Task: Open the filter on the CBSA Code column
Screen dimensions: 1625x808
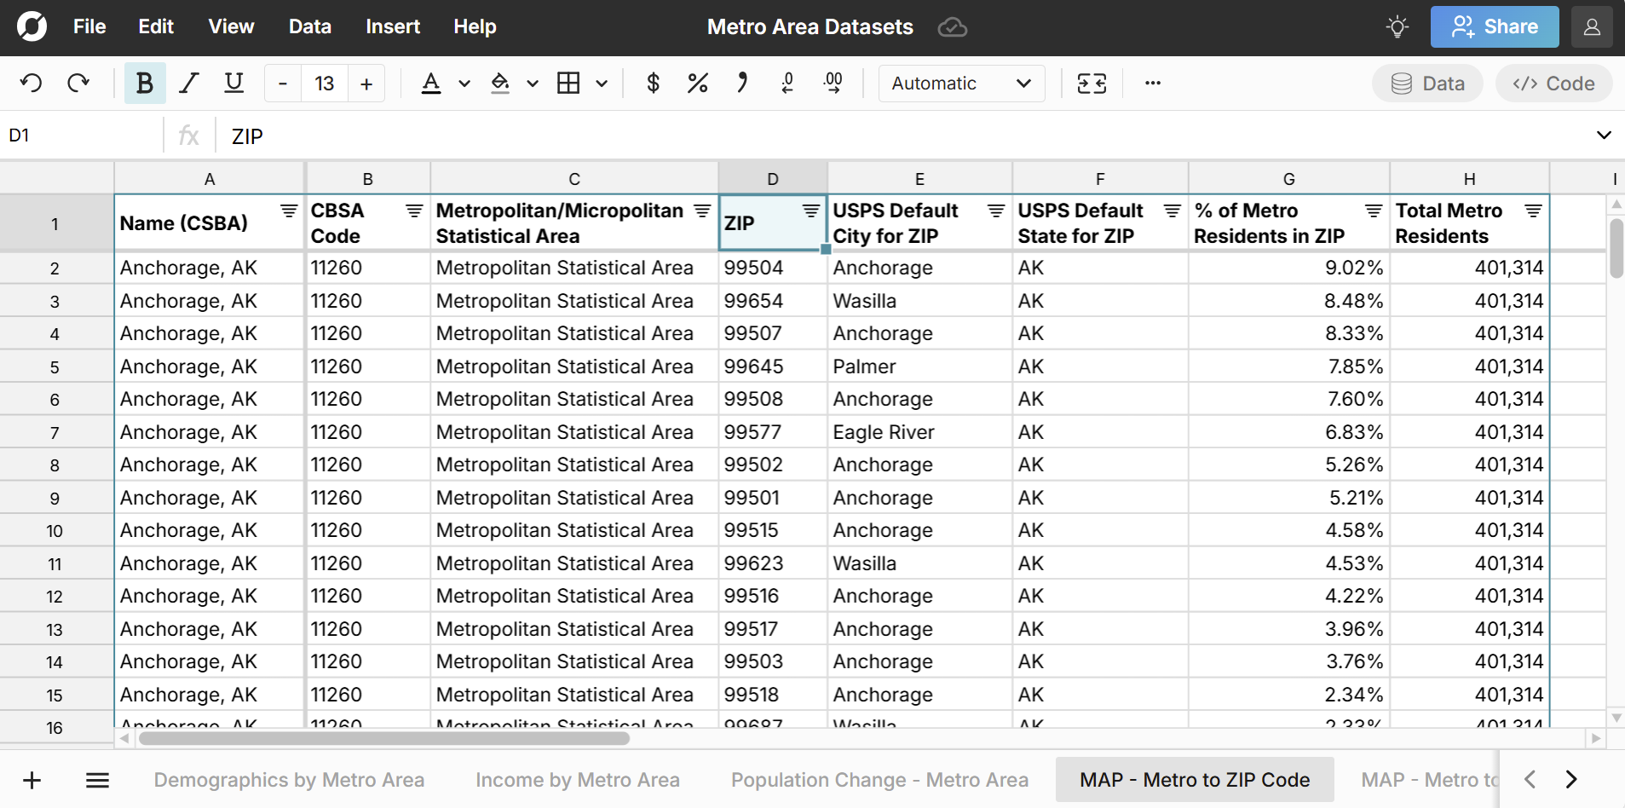Action: coord(414,210)
